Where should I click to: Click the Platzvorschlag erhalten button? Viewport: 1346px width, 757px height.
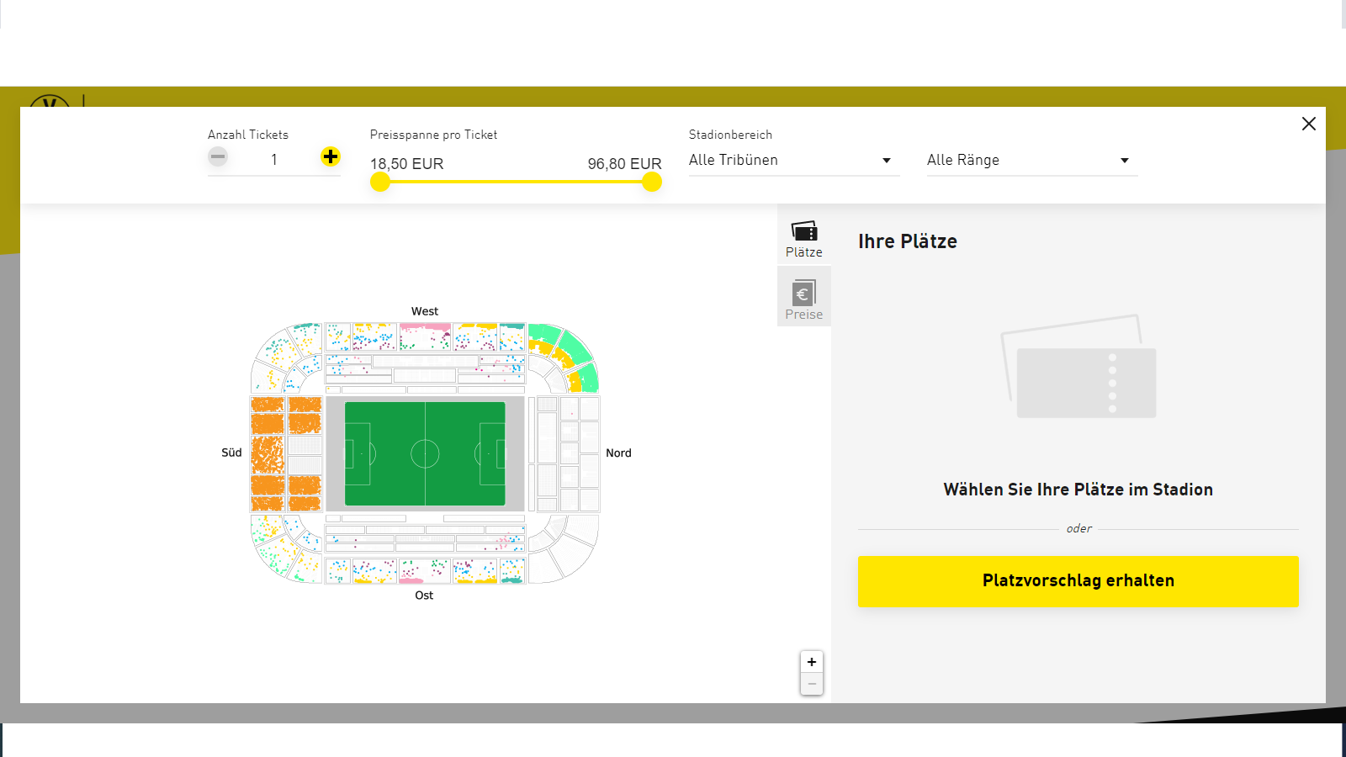(1078, 581)
